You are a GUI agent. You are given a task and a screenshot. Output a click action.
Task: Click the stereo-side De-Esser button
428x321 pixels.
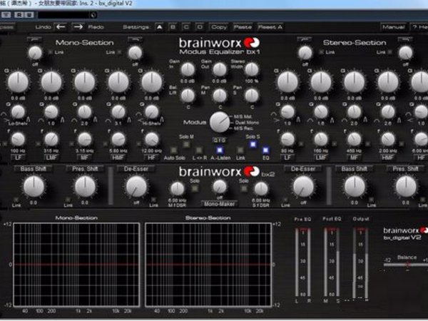pyautogui.click(x=303, y=169)
